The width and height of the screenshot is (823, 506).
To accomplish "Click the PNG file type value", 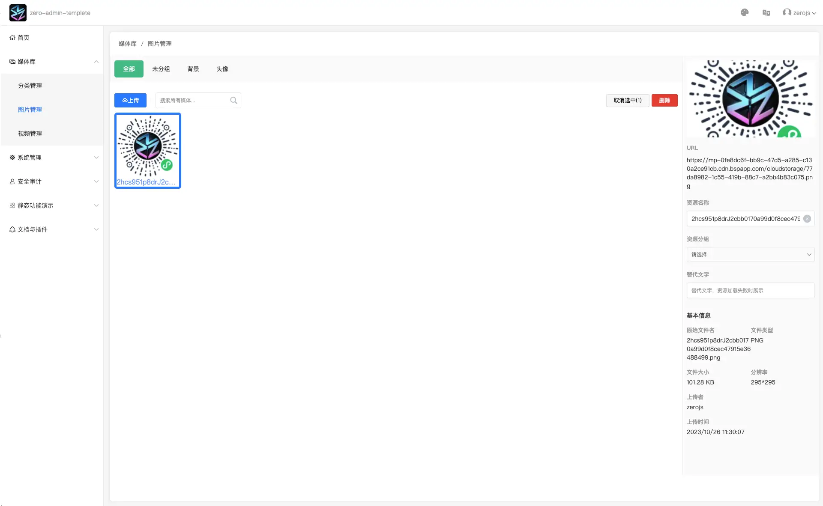I will pyautogui.click(x=757, y=340).
